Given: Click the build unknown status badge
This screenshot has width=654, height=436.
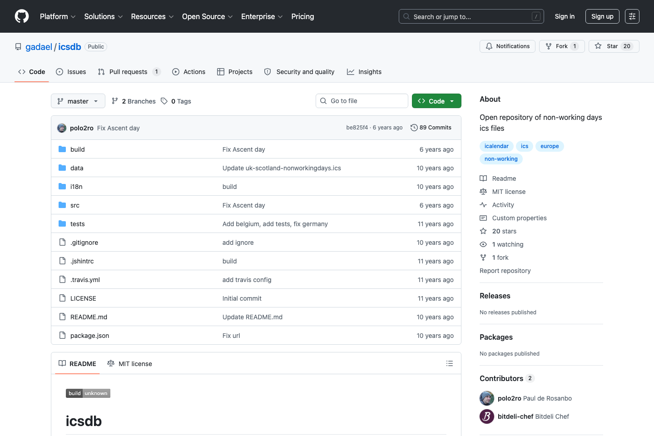Looking at the screenshot, I should [88, 393].
